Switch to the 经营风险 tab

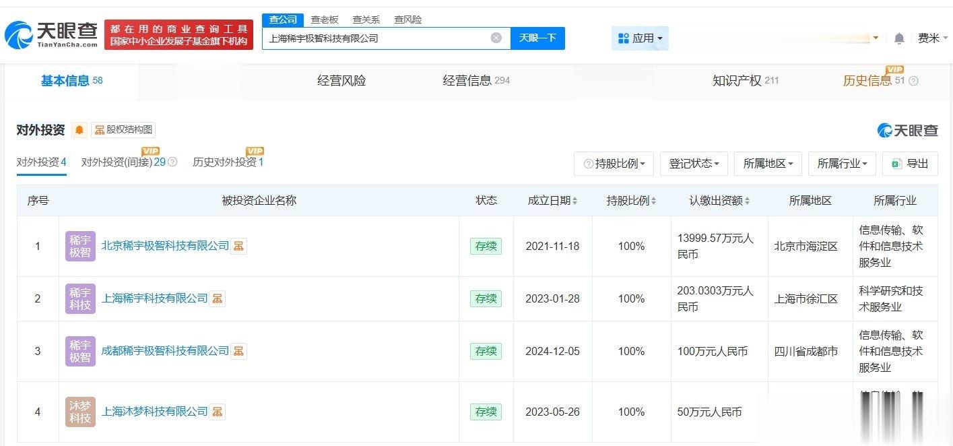[x=341, y=81]
